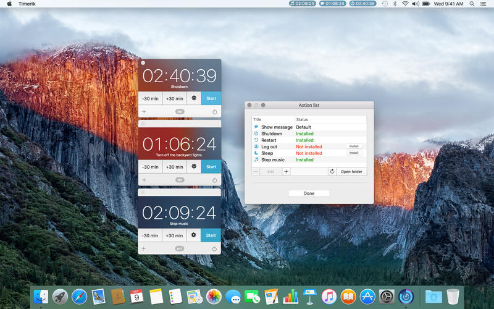
Task: Click the plus icon on the backyard lights timer
Action: [x=144, y=180]
